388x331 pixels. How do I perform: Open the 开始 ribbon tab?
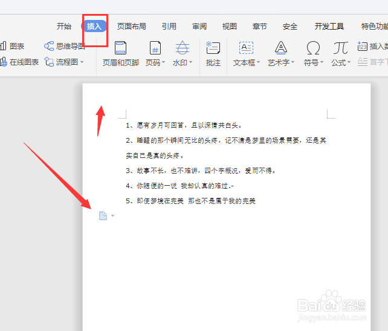[x=64, y=26]
